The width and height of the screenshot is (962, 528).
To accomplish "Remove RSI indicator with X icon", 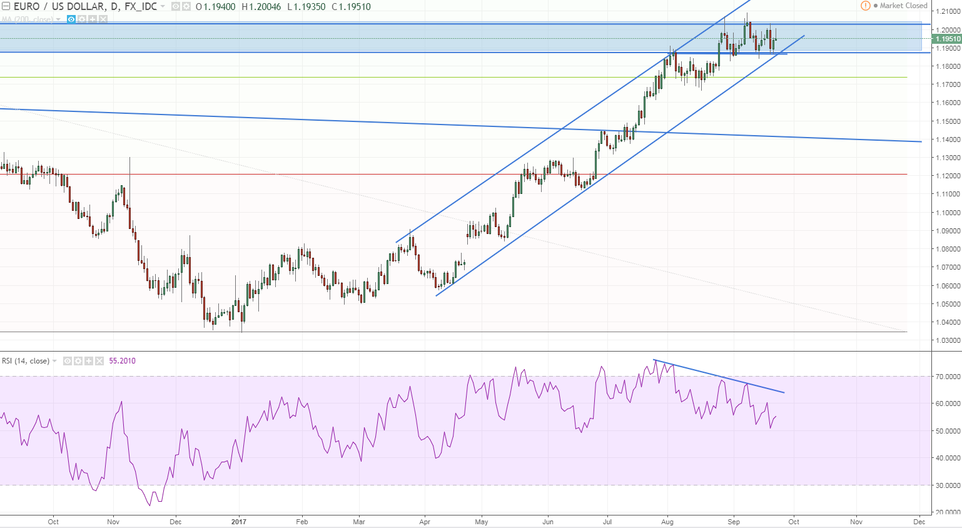I will [99, 361].
